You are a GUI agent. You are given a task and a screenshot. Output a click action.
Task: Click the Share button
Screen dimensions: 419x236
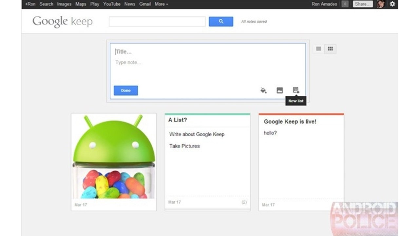pyautogui.click(x=363, y=4)
